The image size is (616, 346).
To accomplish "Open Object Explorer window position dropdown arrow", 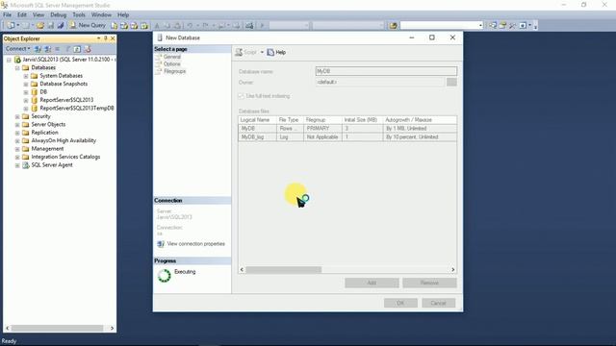I will (98, 38).
